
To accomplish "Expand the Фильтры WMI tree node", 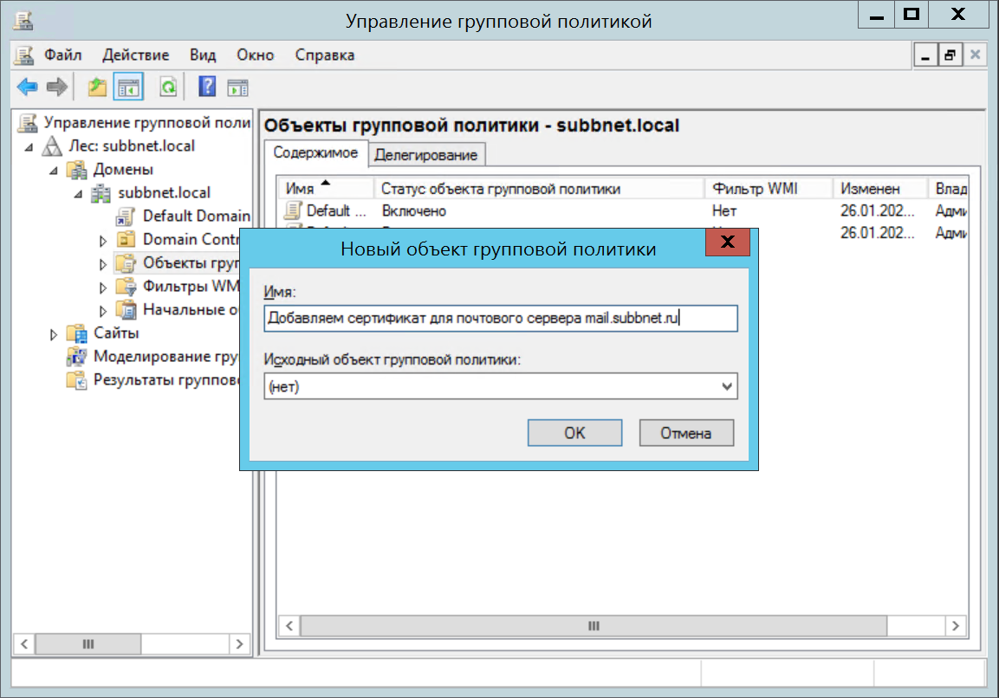I will click(x=103, y=287).
